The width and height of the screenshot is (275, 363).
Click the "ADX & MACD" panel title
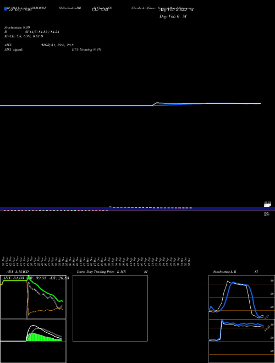tap(18, 272)
